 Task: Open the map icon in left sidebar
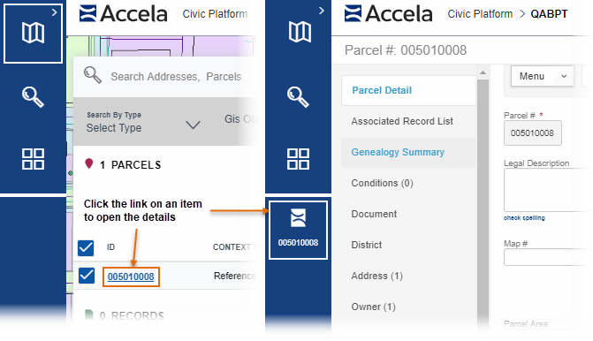(33, 33)
